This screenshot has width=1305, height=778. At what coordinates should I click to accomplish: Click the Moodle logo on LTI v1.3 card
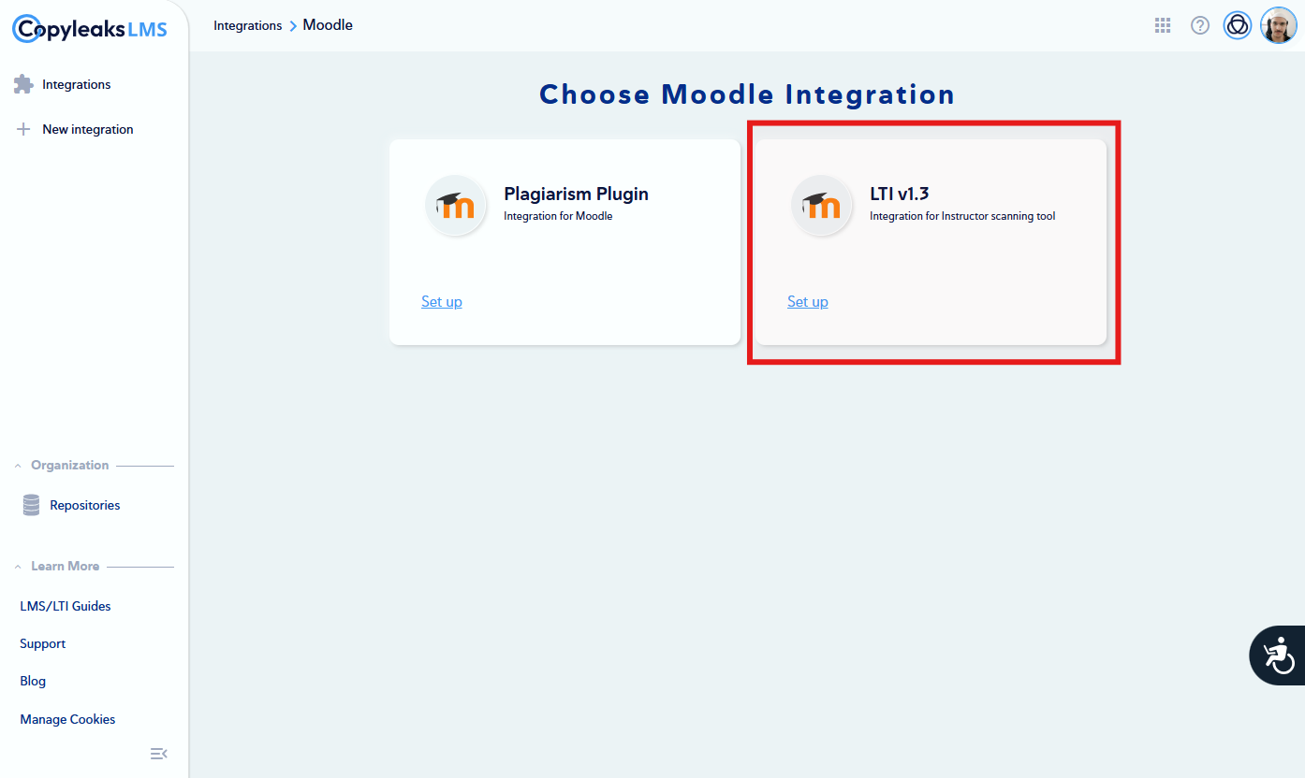pos(822,205)
